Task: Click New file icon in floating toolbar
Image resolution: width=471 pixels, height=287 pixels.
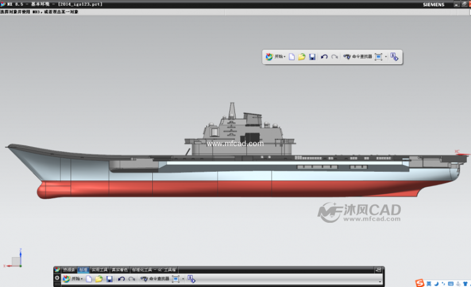Action: click(x=292, y=57)
